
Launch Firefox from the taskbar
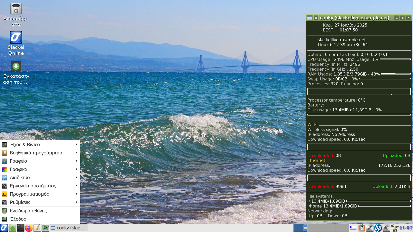29,228
